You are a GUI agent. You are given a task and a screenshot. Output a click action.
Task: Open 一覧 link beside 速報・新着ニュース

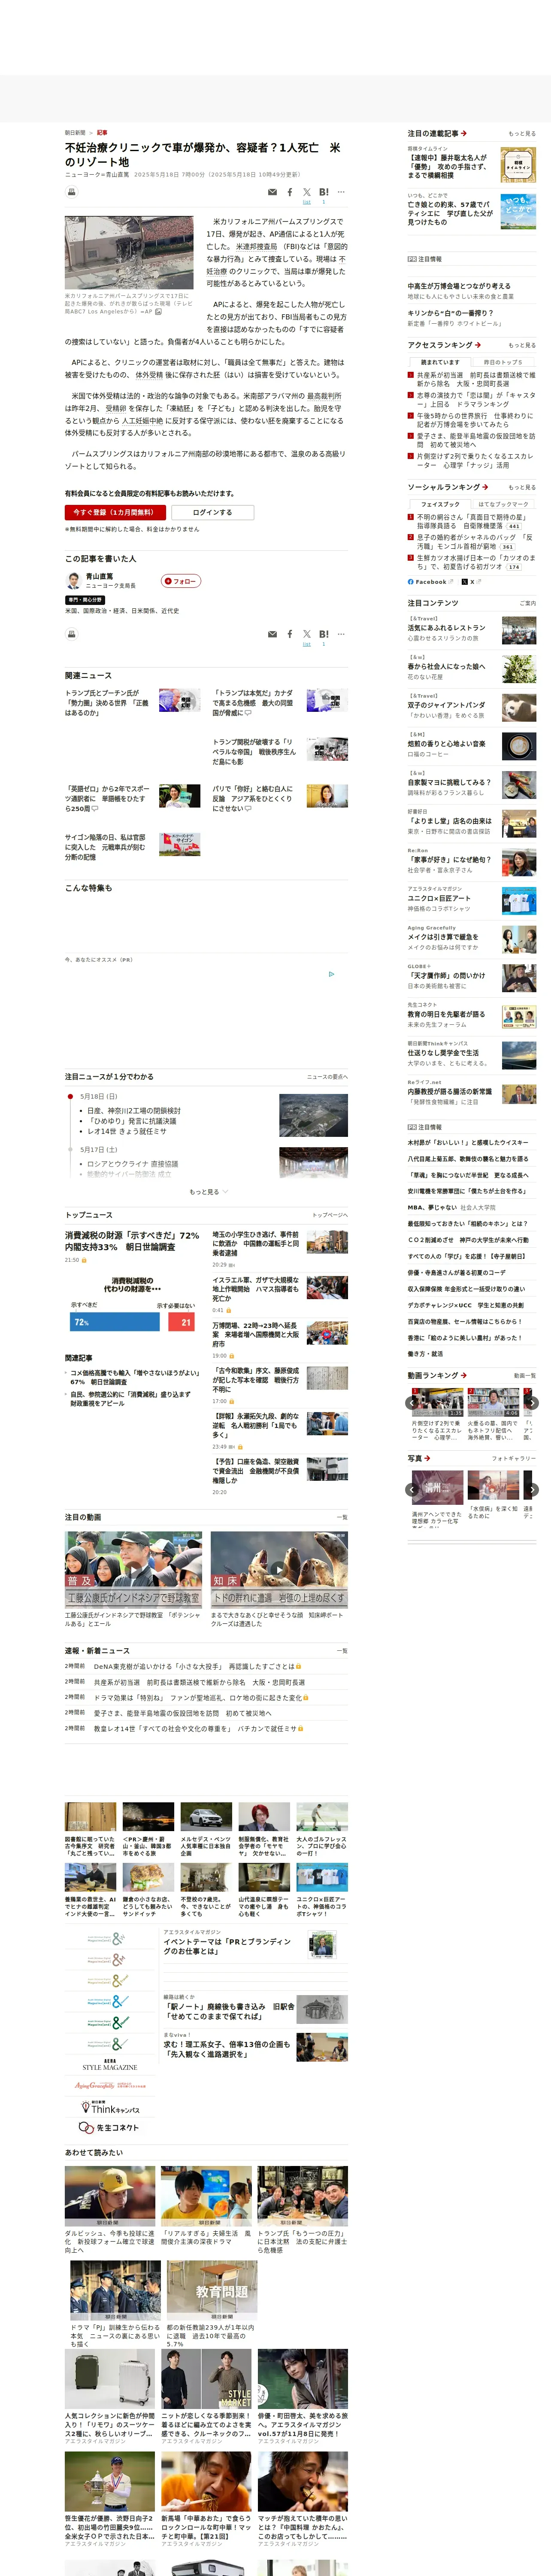click(x=342, y=1651)
